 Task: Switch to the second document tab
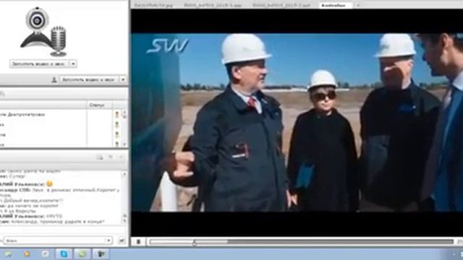213,5
